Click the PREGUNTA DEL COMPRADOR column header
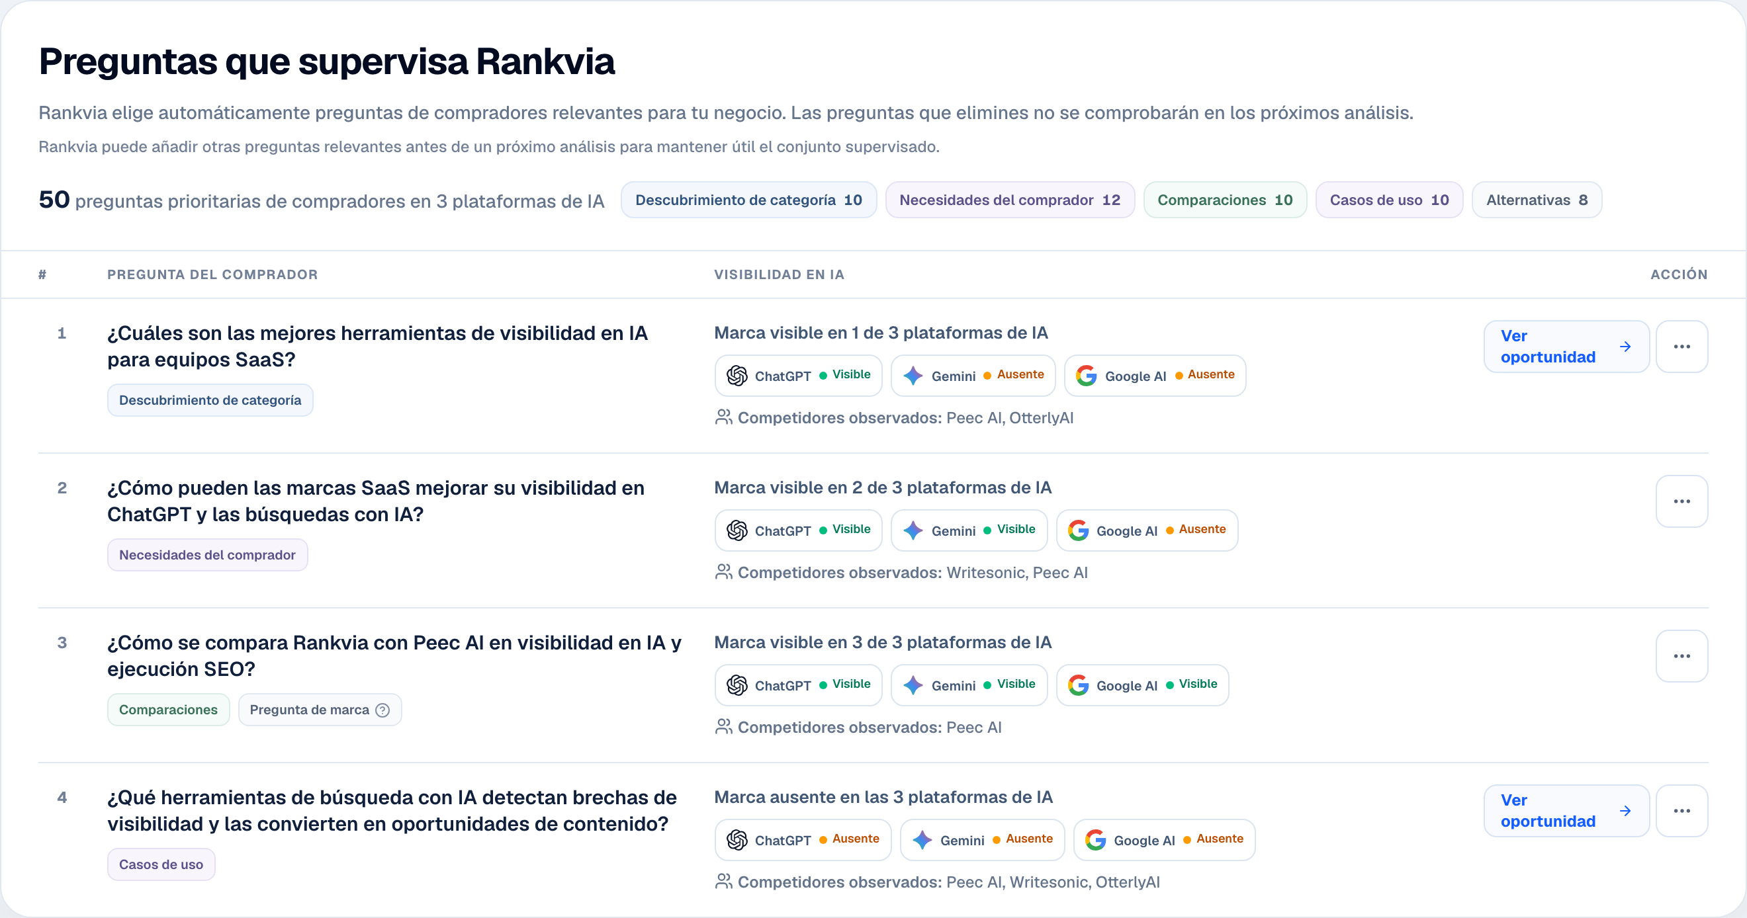The height and width of the screenshot is (918, 1747). [x=212, y=274]
